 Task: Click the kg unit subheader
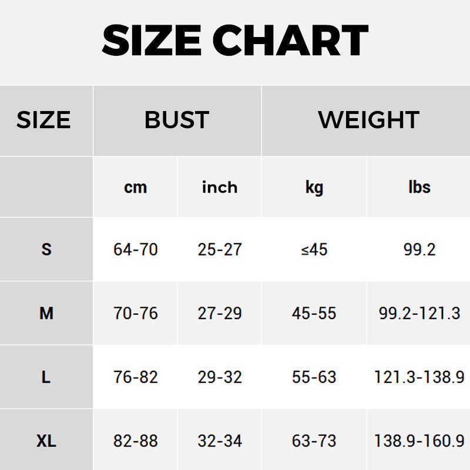click(314, 187)
